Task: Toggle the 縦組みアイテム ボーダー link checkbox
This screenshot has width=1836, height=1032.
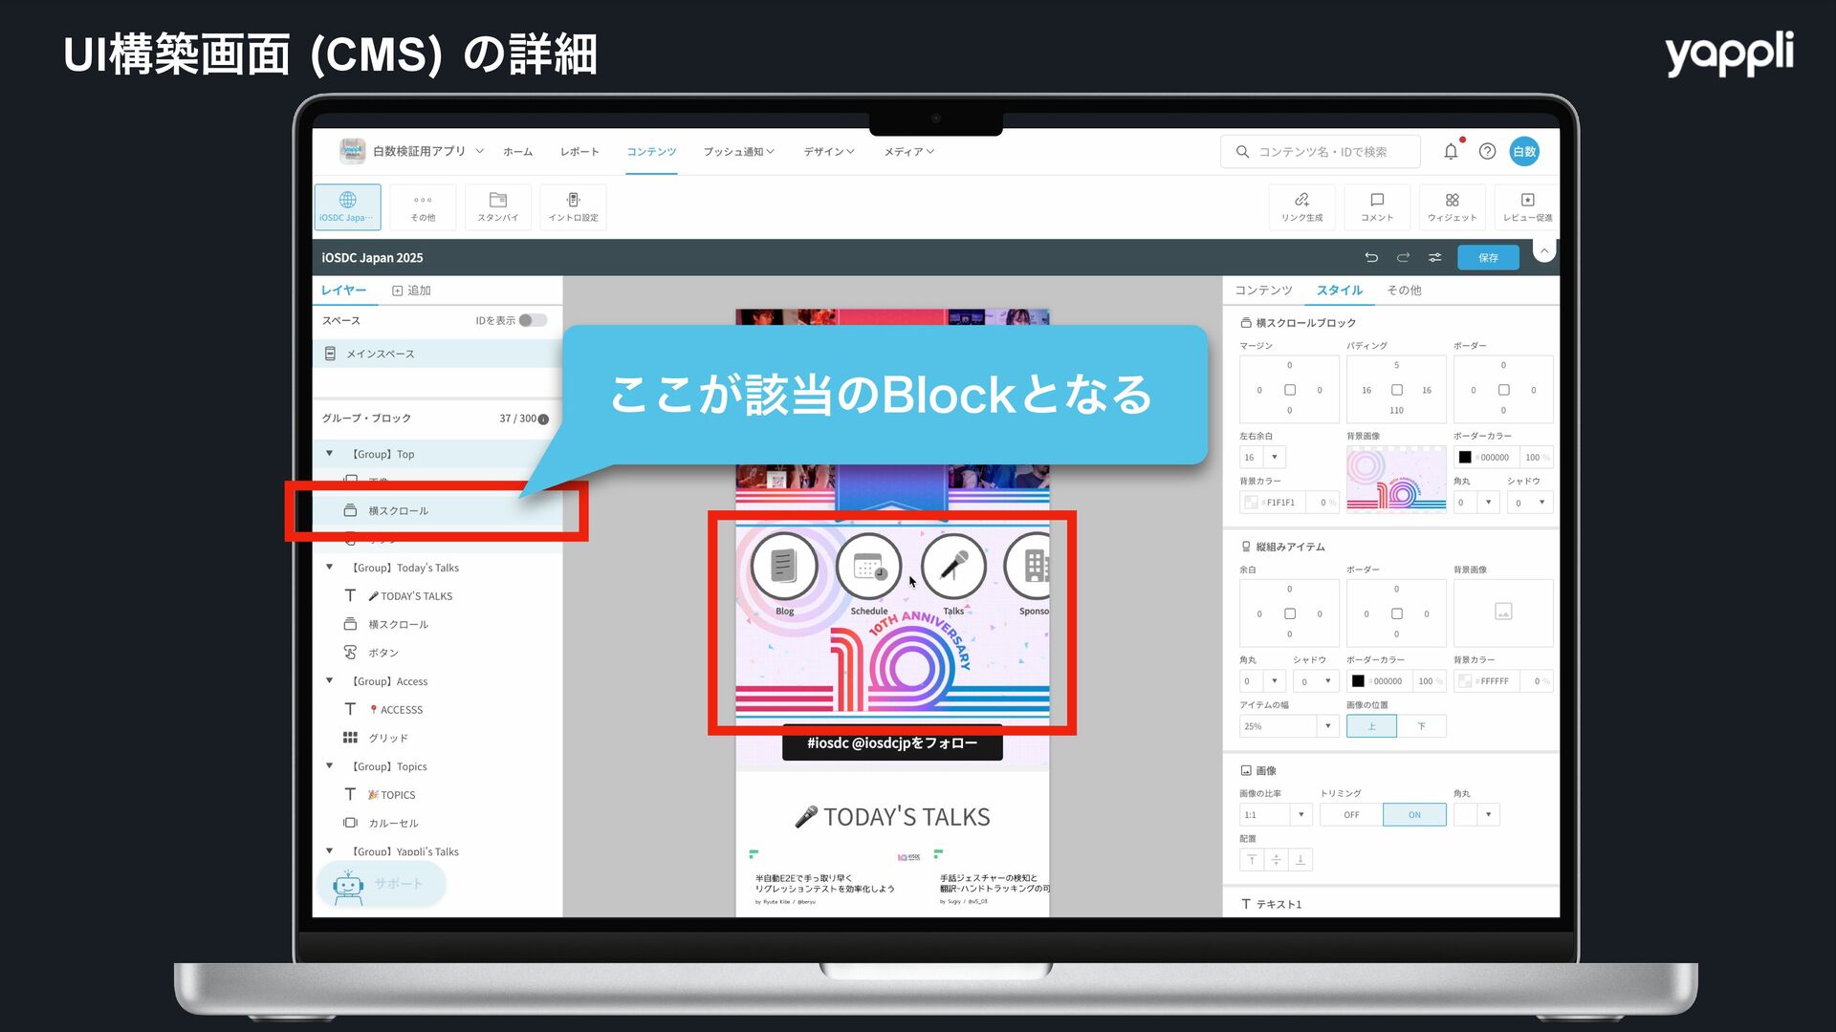Action: click(x=1396, y=613)
